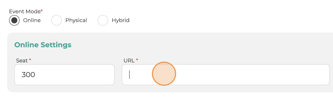Focus the URL input field
Image resolution: width=333 pixels, height=103 pixels.
point(225,75)
